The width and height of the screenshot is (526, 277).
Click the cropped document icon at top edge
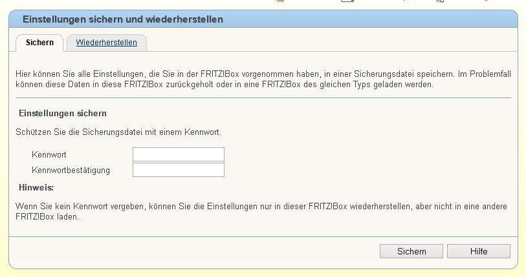440,1
